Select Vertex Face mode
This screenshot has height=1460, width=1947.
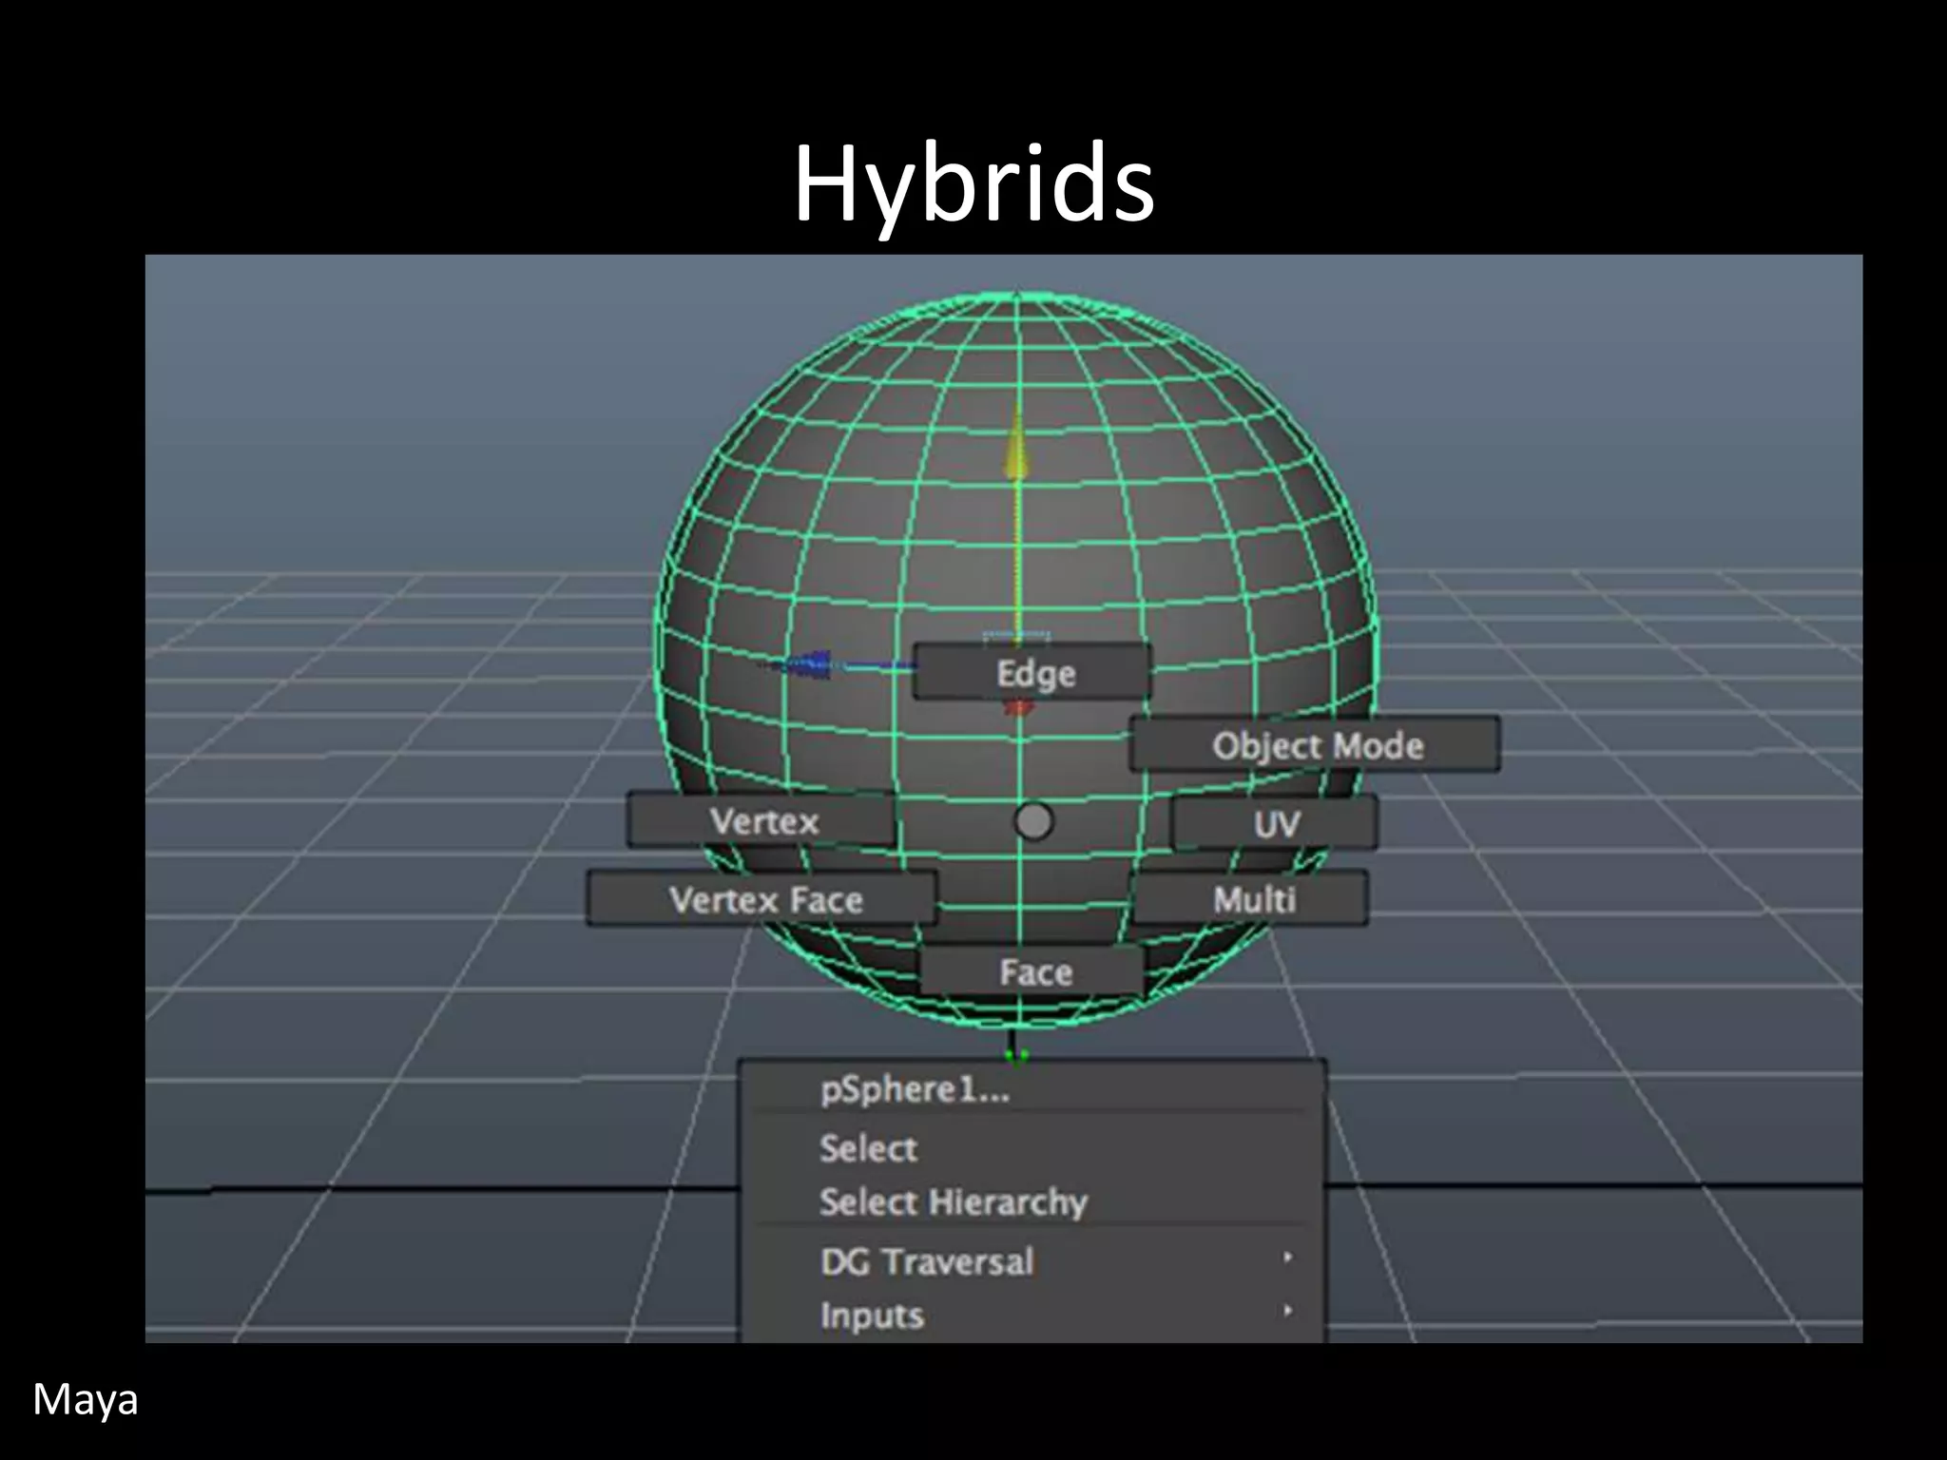pyautogui.click(x=762, y=898)
